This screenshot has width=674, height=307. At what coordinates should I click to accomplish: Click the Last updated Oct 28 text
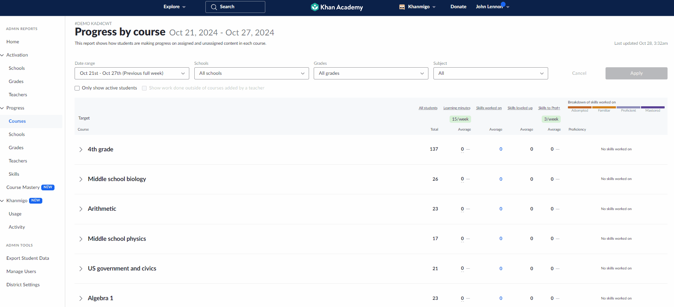[x=641, y=43]
